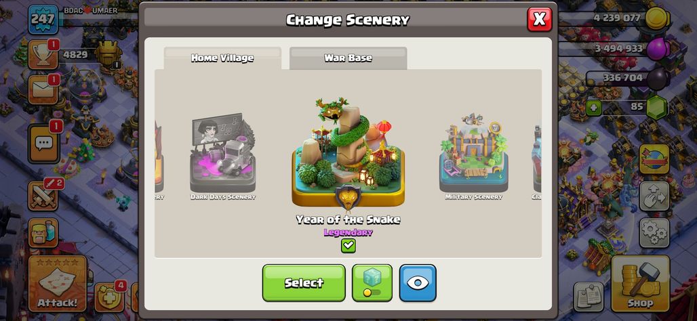Preview scenery with the eye button

(x=418, y=283)
